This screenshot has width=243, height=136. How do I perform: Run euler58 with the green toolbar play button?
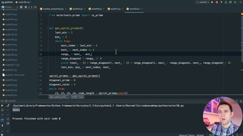click(x=212, y=2)
